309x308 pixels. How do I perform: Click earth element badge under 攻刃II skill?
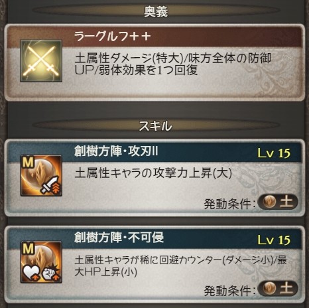pyautogui.click(x=278, y=202)
